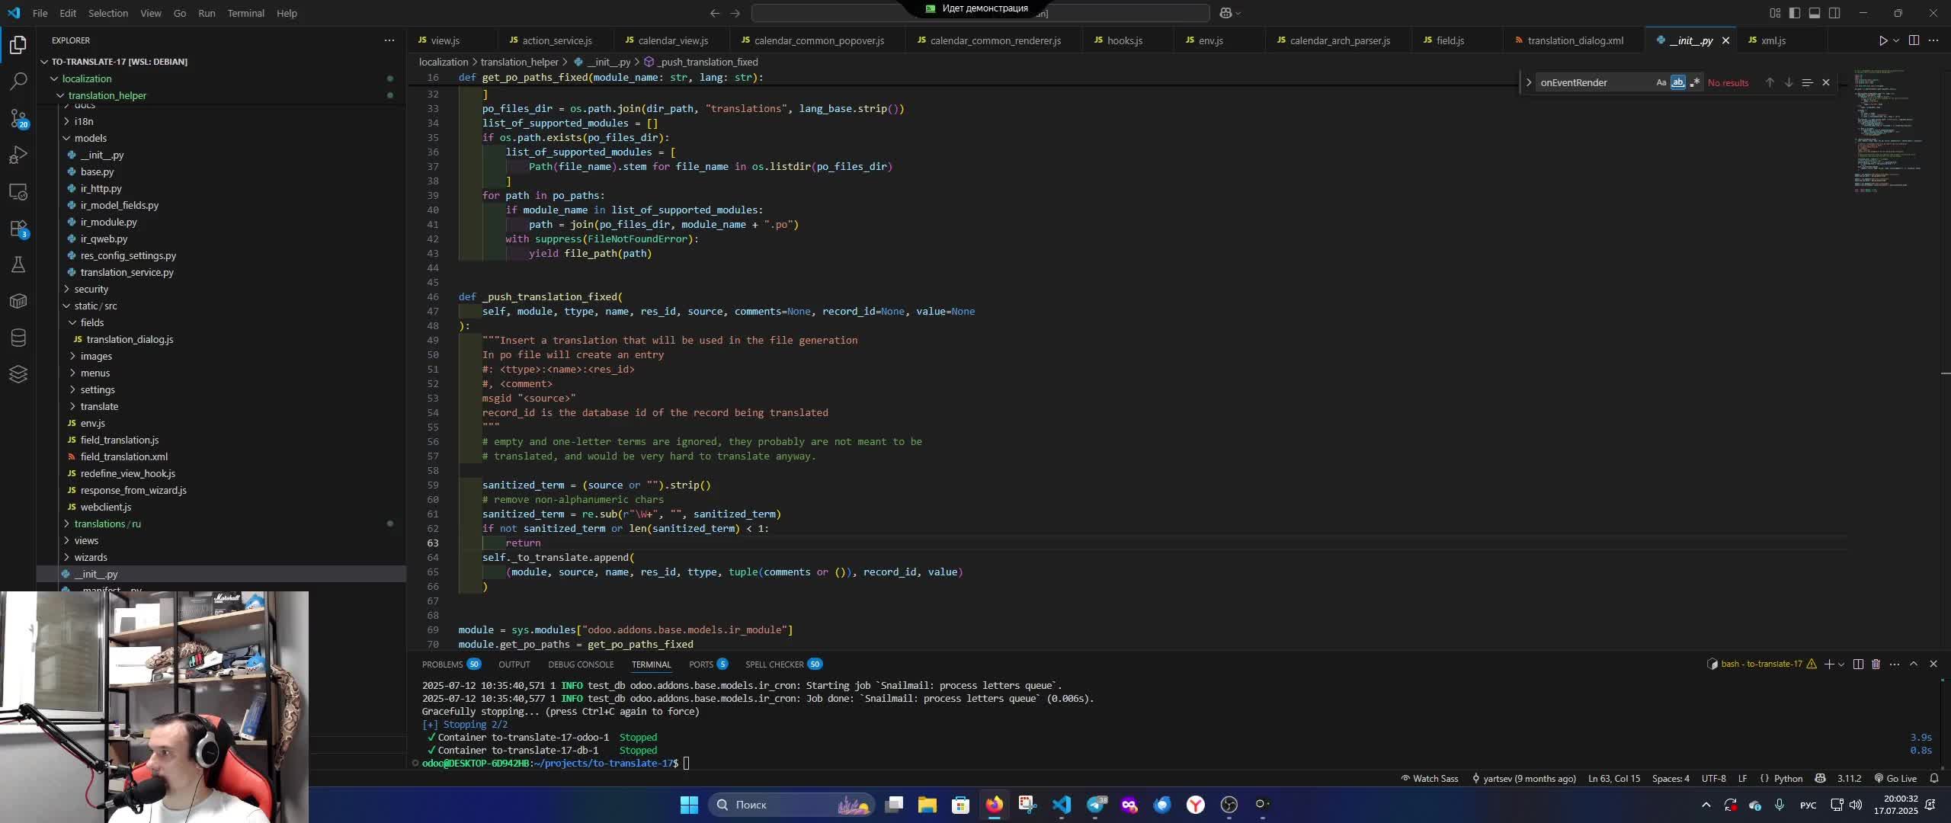Expand the security folder in explorer
This screenshot has width=1951, height=823.
(x=91, y=289)
